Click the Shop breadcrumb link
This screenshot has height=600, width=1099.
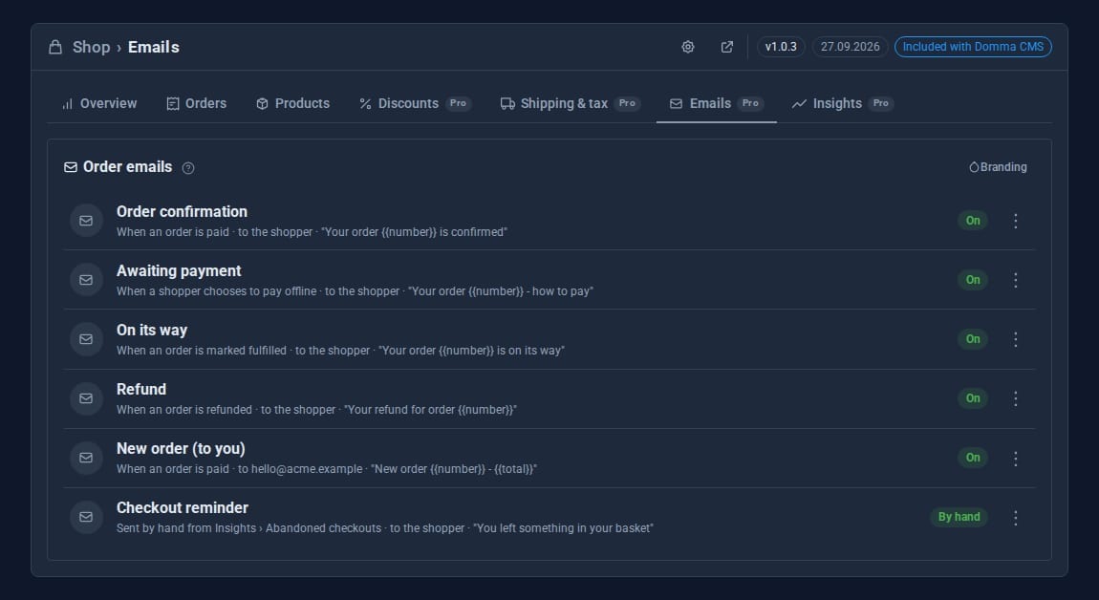click(91, 47)
